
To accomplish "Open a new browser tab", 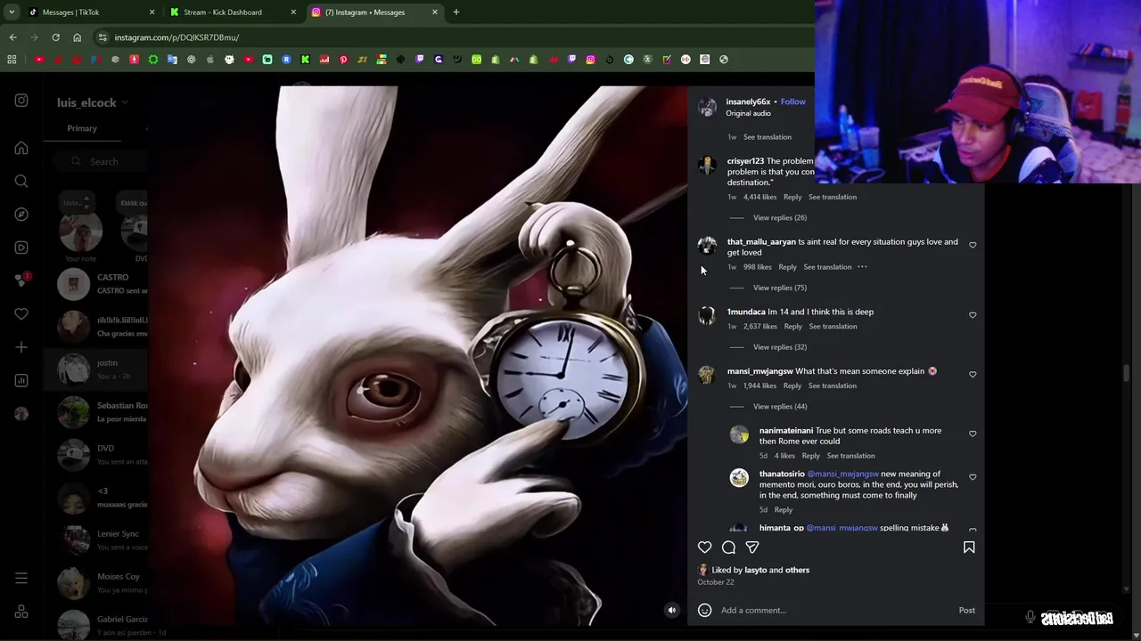I will click(x=456, y=12).
